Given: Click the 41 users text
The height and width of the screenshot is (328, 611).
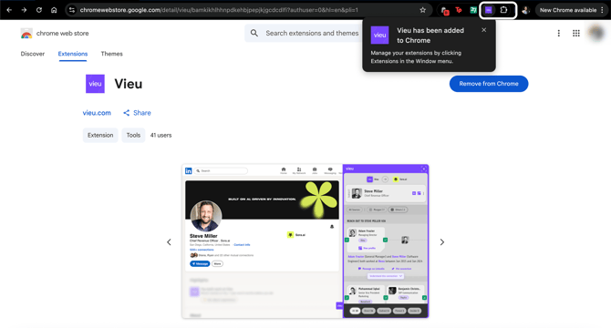Looking at the screenshot, I should click(x=161, y=135).
